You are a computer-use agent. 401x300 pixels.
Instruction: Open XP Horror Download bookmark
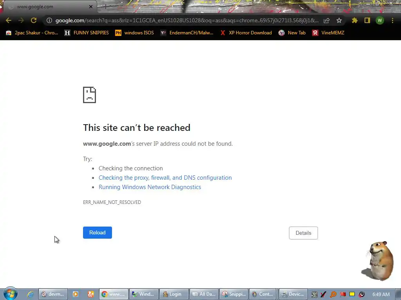246,33
